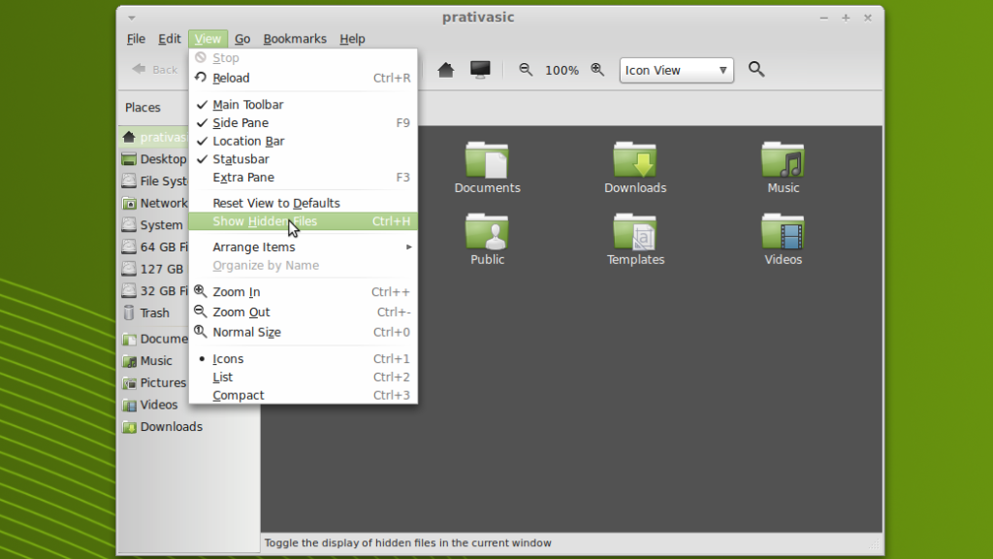Open the Pictures bookmark in the sidebar
993x559 pixels.
(x=154, y=382)
